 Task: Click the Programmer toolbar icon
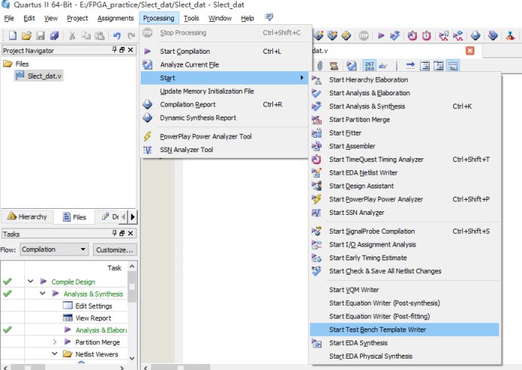click(x=492, y=36)
